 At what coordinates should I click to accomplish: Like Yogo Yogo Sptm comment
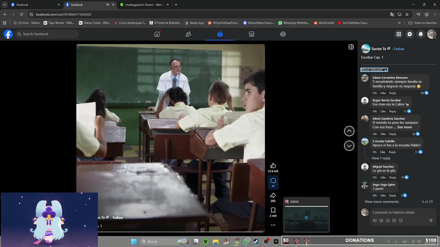[383, 196]
